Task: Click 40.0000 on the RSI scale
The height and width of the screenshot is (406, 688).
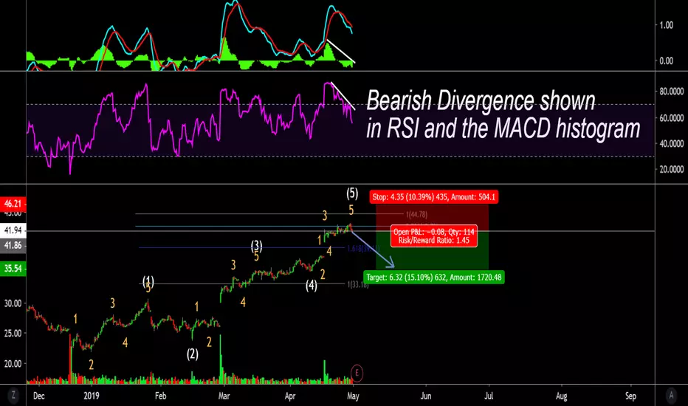Action: click(x=671, y=143)
